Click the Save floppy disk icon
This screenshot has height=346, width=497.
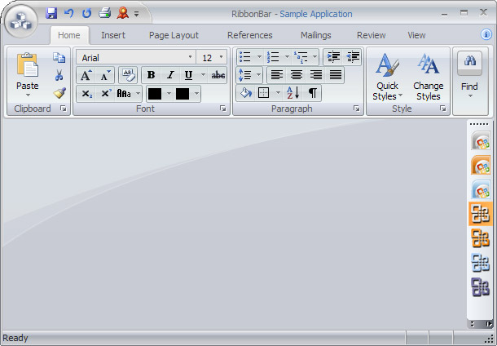pos(51,13)
